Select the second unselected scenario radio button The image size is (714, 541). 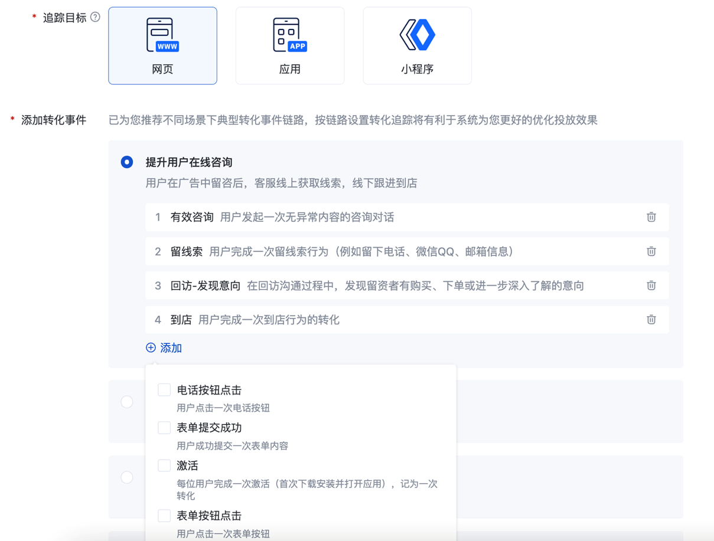tap(127, 402)
